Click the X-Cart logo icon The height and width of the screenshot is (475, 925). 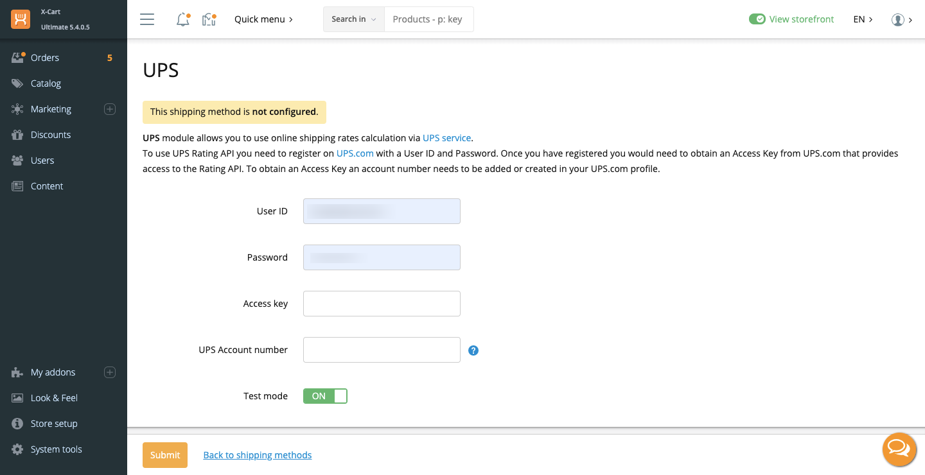(x=21, y=19)
